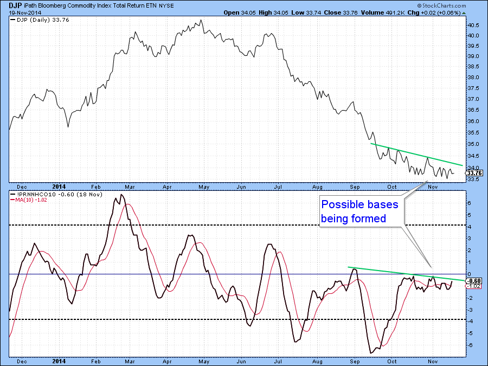Click the -6 label on indicator axis
The width and height of the screenshot is (488, 366).
(x=469, y=345)
